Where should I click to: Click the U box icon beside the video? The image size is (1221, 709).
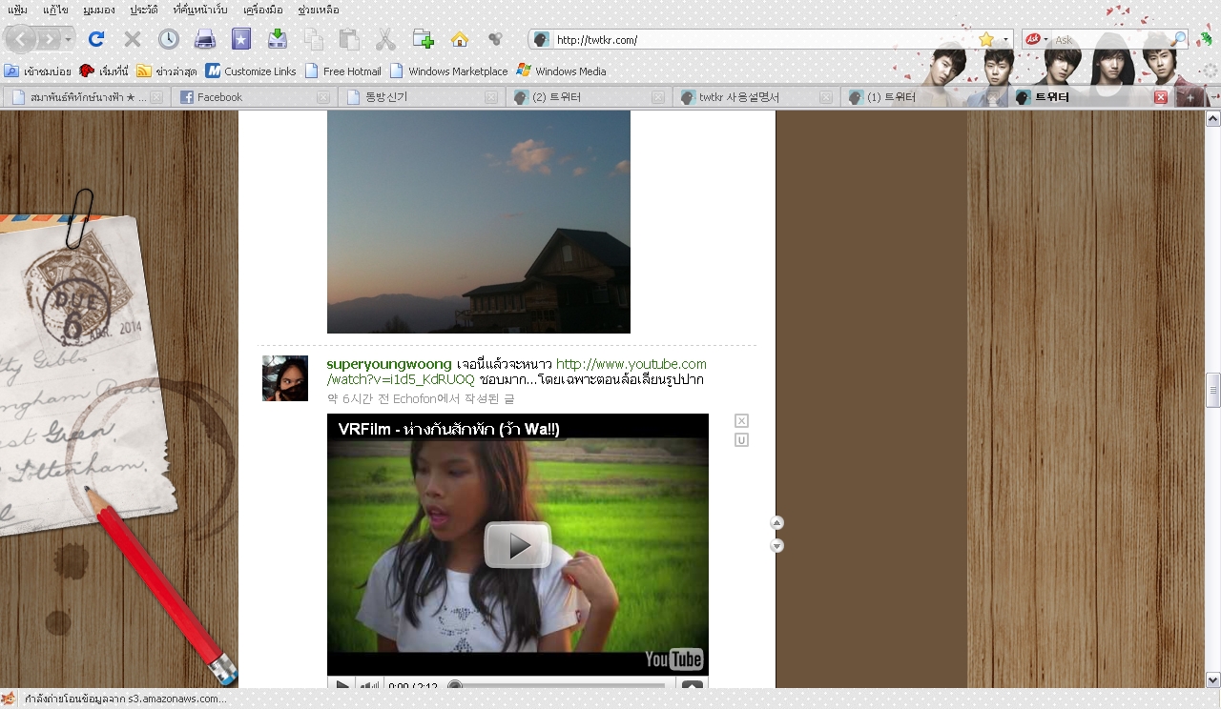tap(742, 440)
